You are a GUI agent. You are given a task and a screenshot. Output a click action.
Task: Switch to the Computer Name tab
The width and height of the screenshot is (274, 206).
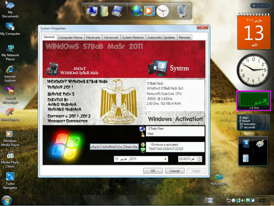(x=71, y=37)
